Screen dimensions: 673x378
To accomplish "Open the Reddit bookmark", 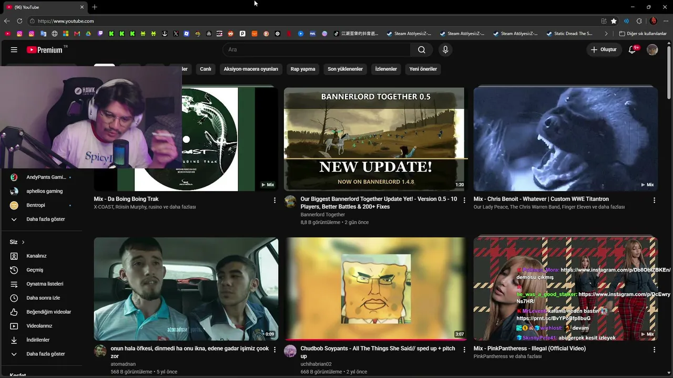I will coord(231,34).
